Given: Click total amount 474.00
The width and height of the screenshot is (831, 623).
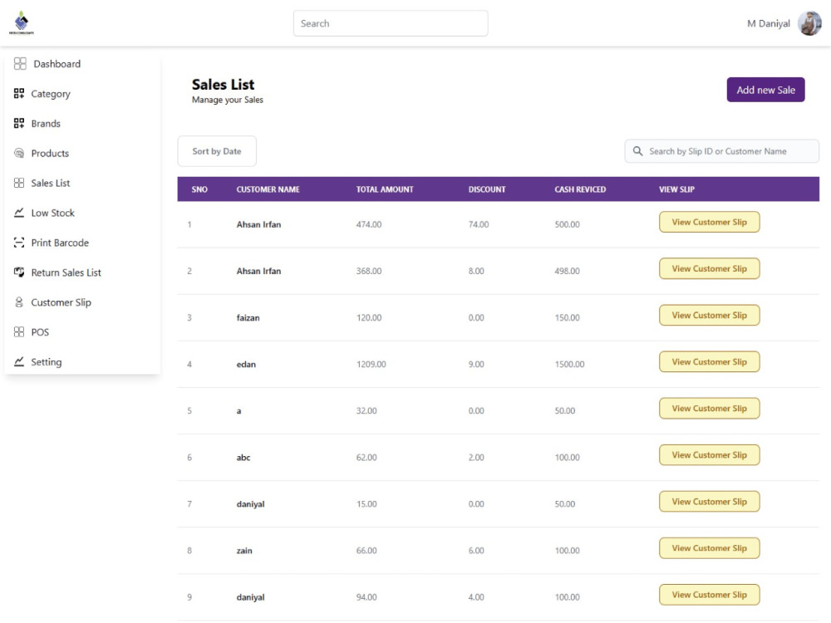Looking at the screenshot, I should coord(369,224).
